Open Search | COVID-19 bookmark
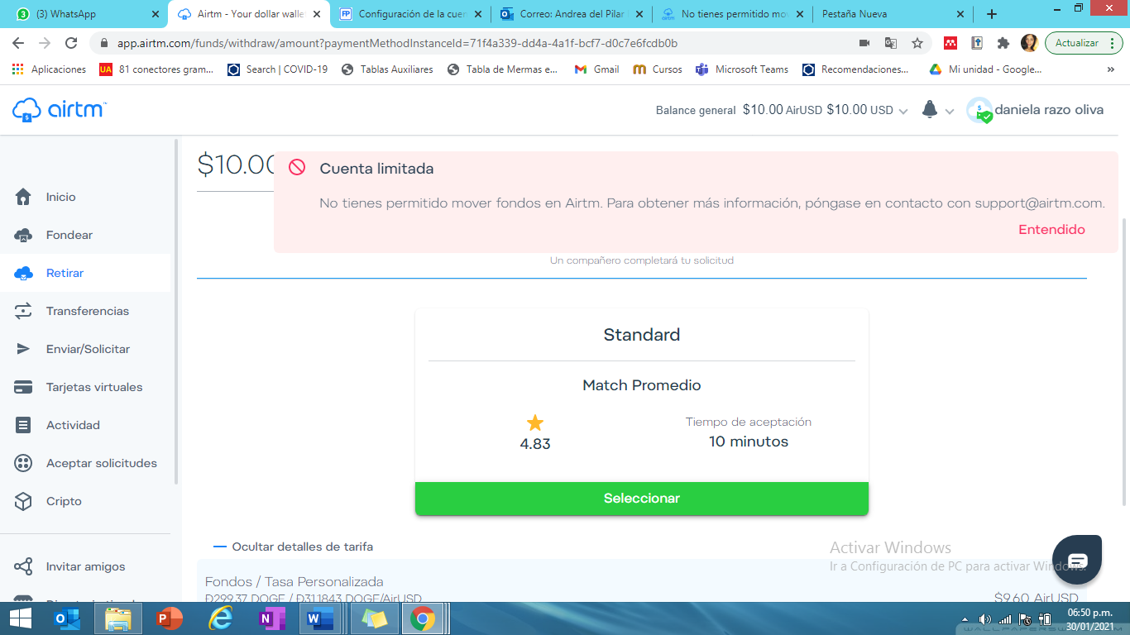 [277, 69]
